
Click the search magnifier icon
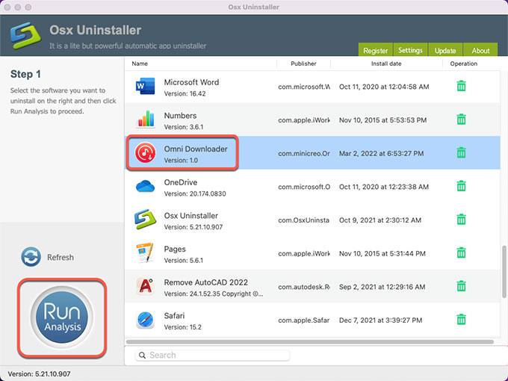142,356
